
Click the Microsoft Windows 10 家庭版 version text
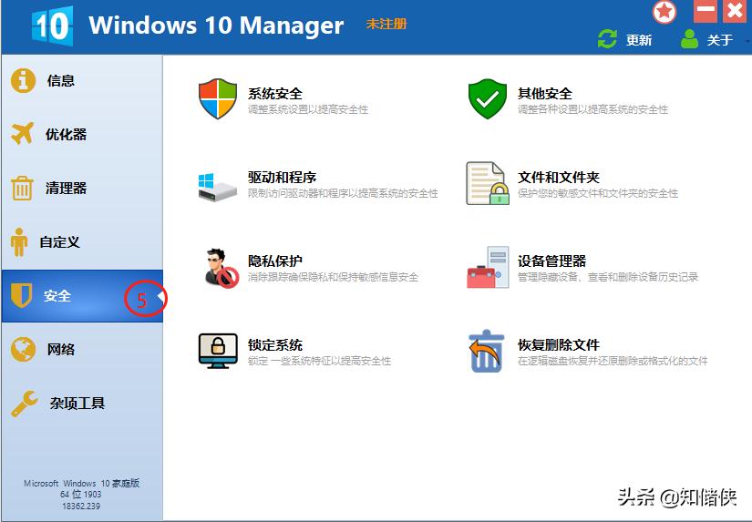[81, 483]
